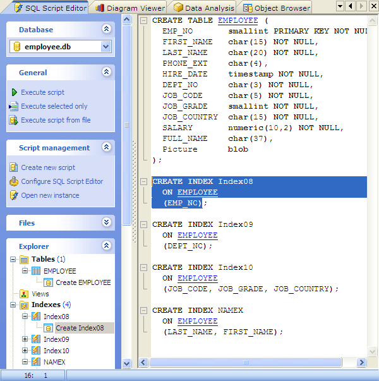Click the EMPLOYEE table icon in Explorer
379x381 pixels.
[x=36, y=270]
